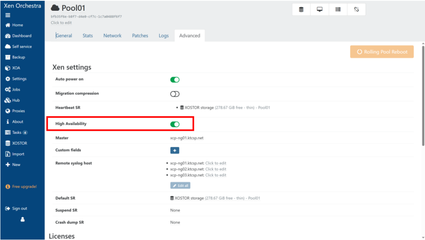Click Edit all for remote syslog hosts
The height and width of the screenshot is (240, 425).
[x=180, y=186]
